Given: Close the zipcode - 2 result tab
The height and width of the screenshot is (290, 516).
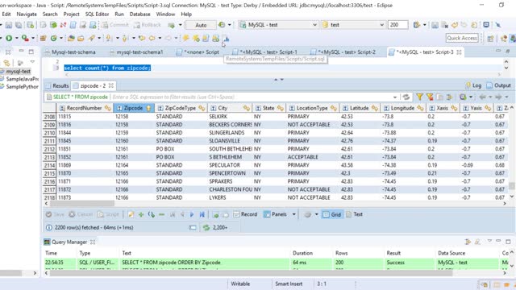Looking at the screenshot, I should tap(111, 86).
